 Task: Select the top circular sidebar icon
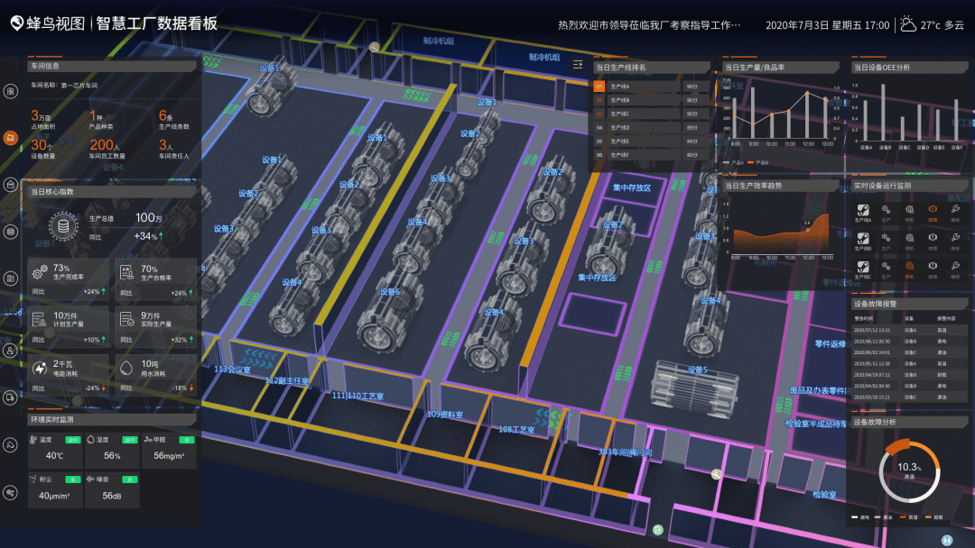pyautogui.click(x=11, y=91)
